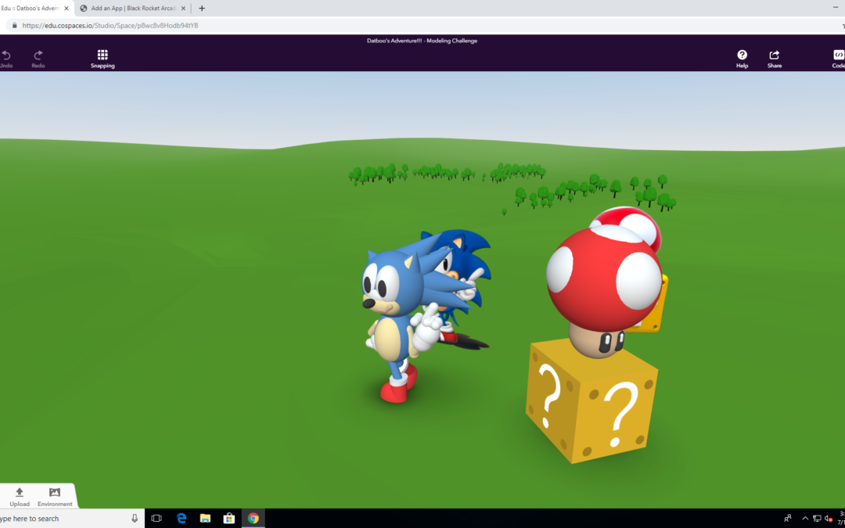Open the Environment panel
845x528 pixels.
pyautogui.click(x=55, y=497)
